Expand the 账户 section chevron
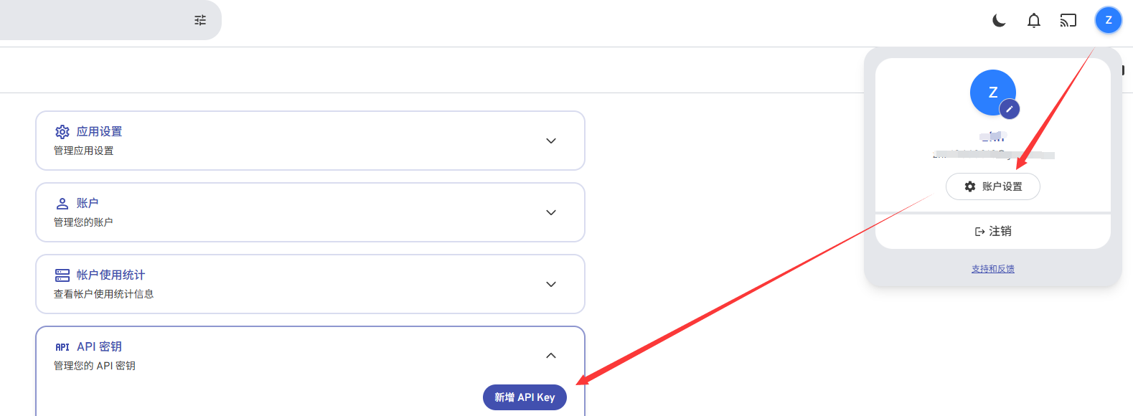Screen dimensions: 1133x416 point(551,212)
